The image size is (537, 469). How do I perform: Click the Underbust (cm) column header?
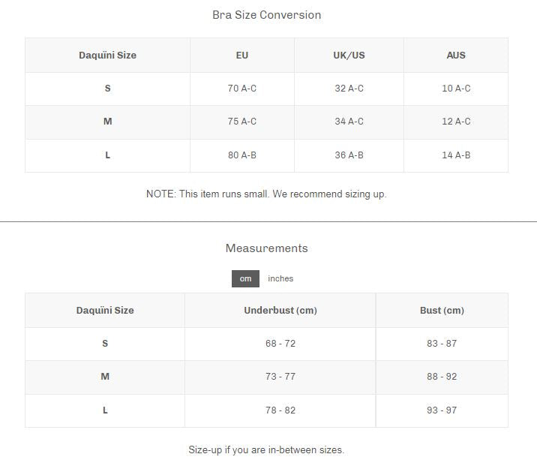tap(280, 311)
